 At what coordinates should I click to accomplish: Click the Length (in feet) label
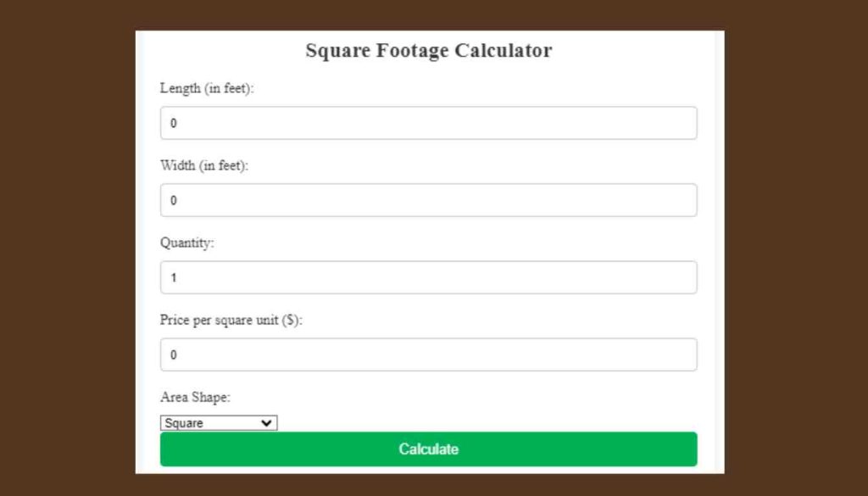[208, 87]
